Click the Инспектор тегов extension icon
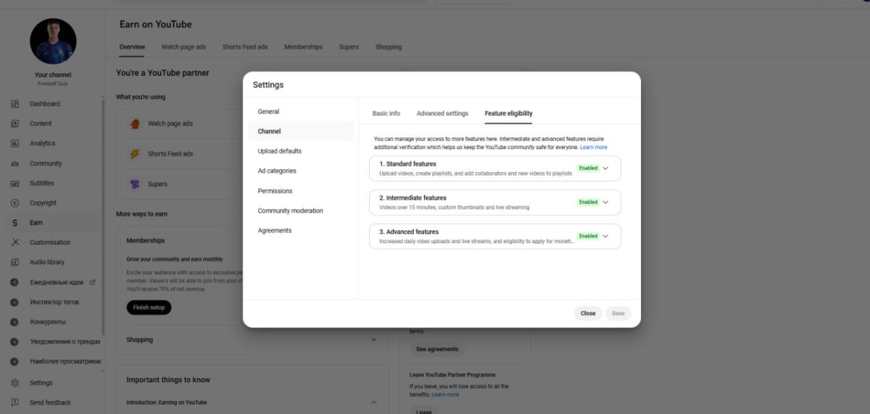The image size is (870, 414). tap(14, 302)
